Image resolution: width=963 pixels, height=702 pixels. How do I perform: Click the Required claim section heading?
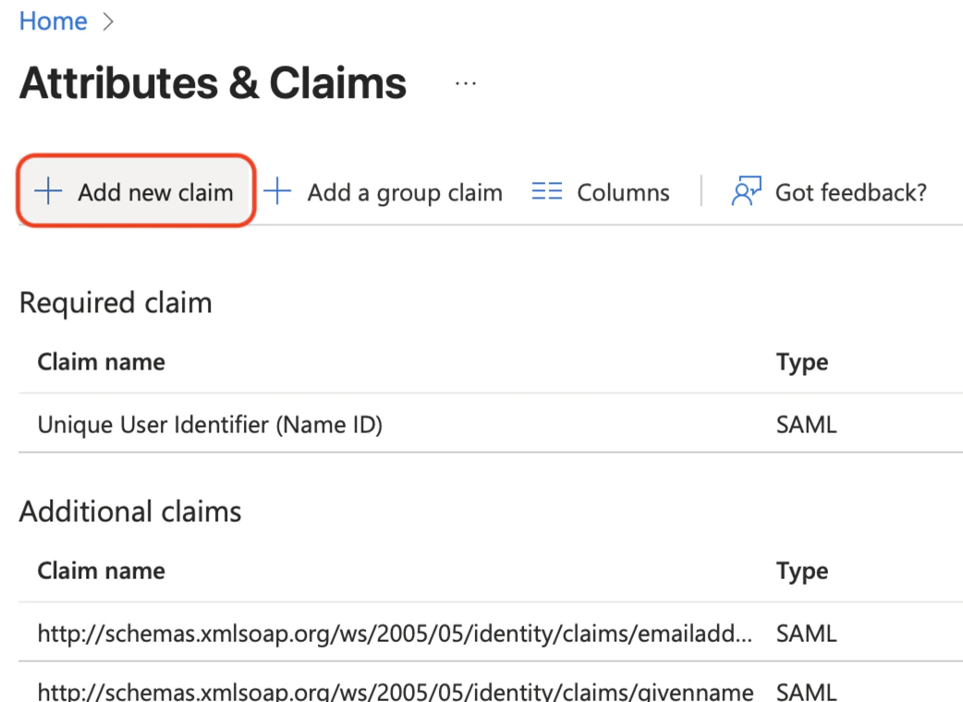click(115, 302)
